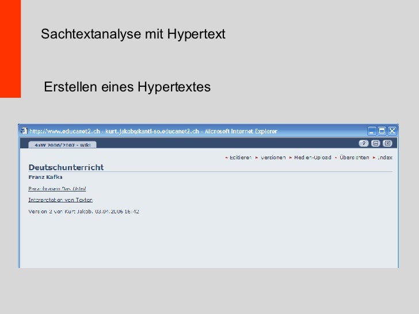419x314 pixels.
Task: Close the Internet Explorer window
Action: 392,131
